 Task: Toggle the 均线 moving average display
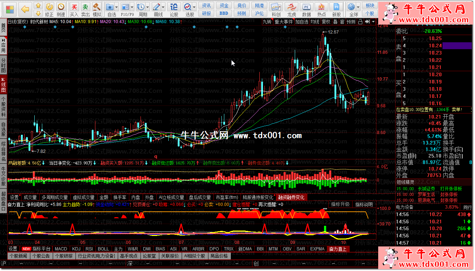tap(315, 22)
